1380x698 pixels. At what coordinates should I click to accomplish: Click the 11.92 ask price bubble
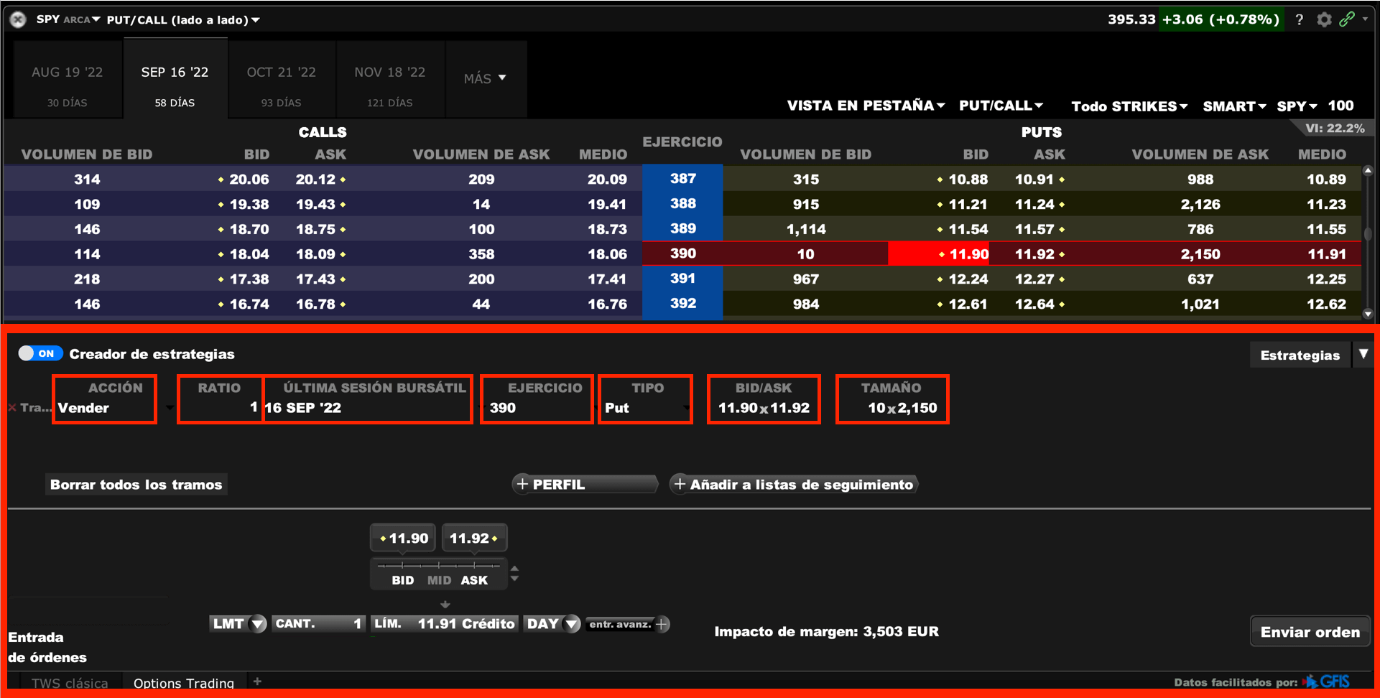point(474,538)
